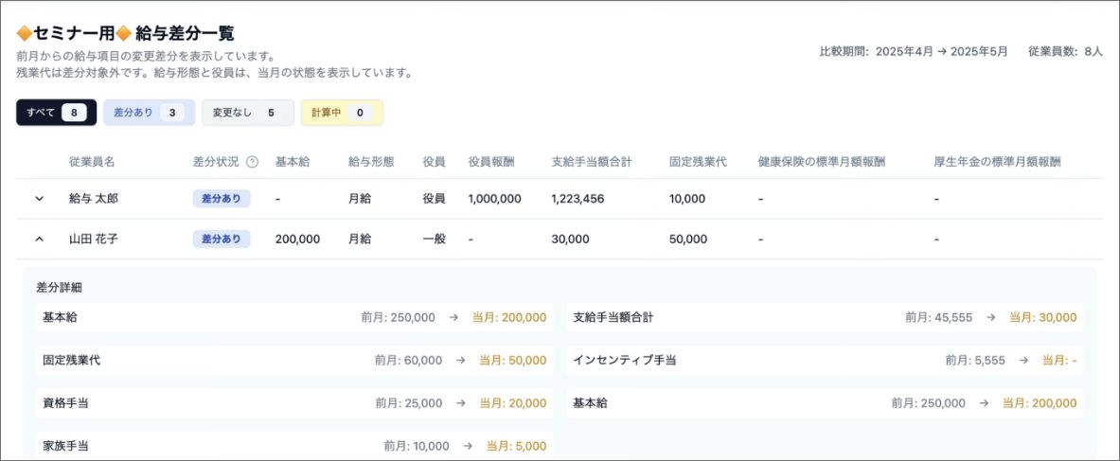Click the orange diamond icon before セミナー用
The image size is (1120, 461).
24,35
